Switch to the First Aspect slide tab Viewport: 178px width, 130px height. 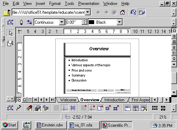(x=140, y=100)
